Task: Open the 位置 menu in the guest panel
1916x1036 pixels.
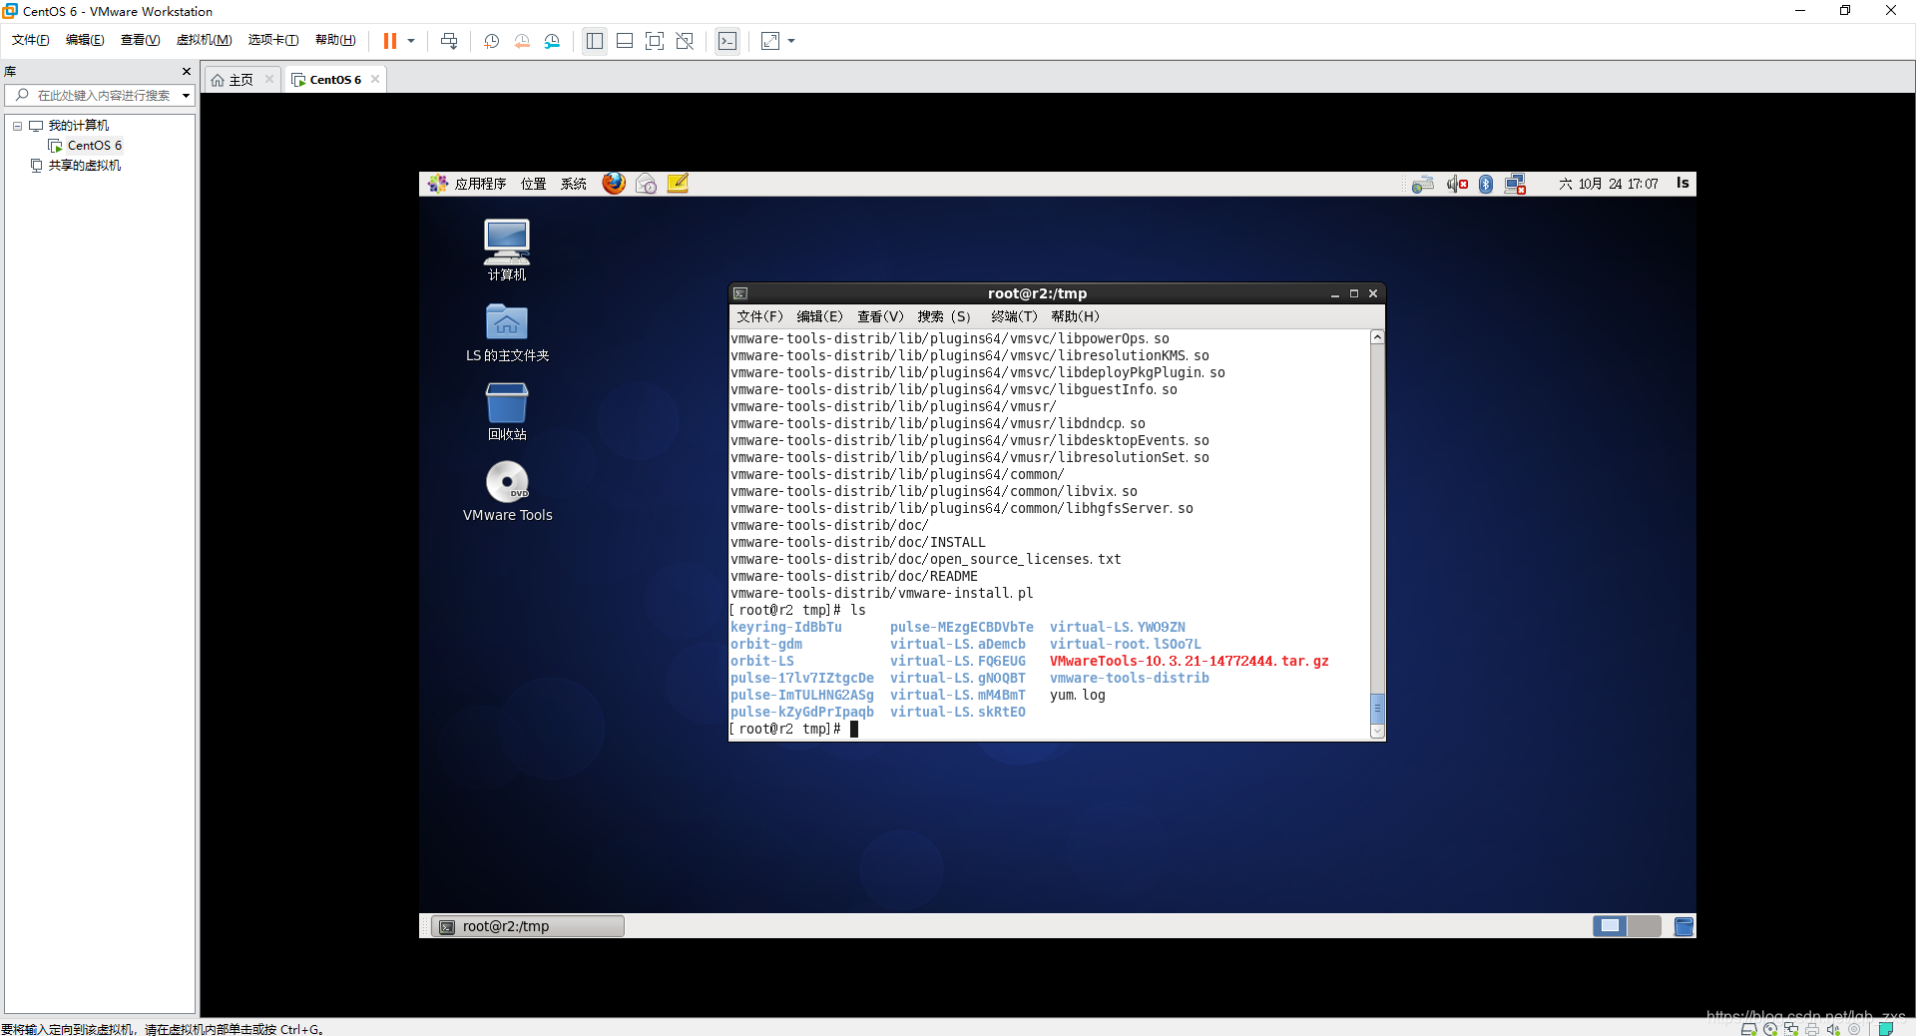Action: (534, 184)
